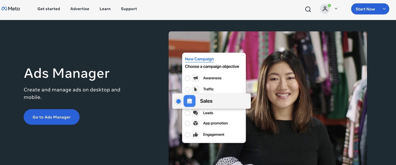The height and width of the screenshot is (165, 396).
Task: Open the Get started menu
Action: [x=49, y=9]
